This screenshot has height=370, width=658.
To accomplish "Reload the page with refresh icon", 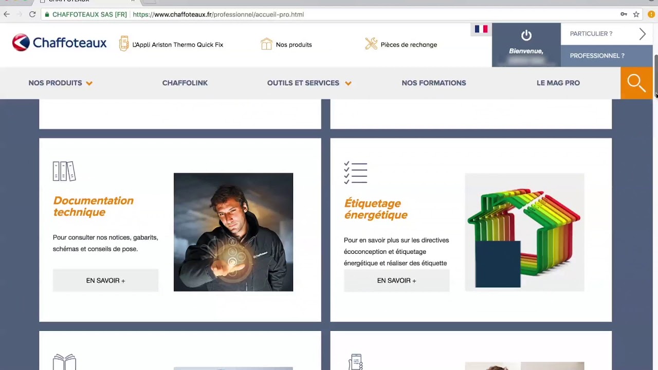I will click(32, 14).
